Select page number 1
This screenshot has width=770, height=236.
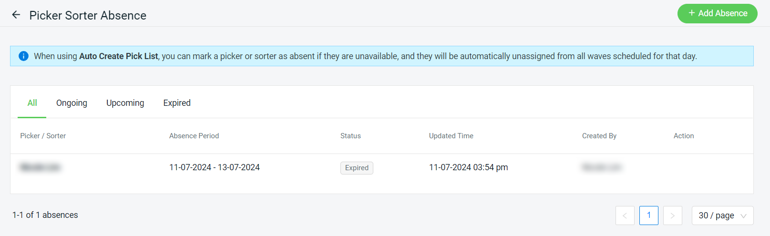[x=648, y=215]
